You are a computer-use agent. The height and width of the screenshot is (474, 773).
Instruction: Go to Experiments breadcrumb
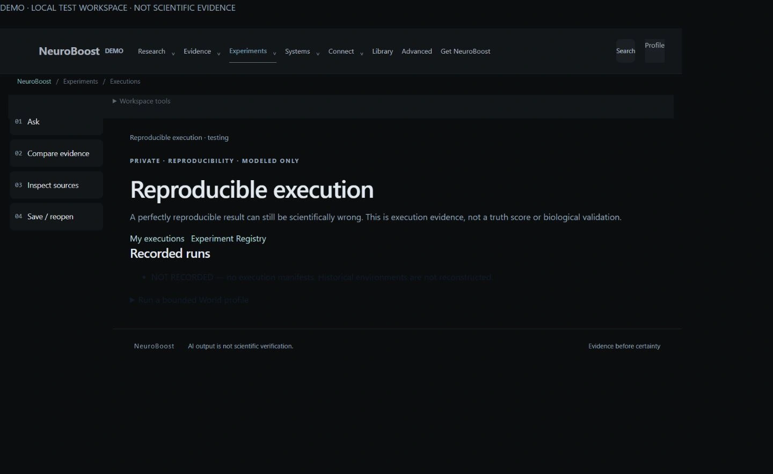(x=81, y=82)
